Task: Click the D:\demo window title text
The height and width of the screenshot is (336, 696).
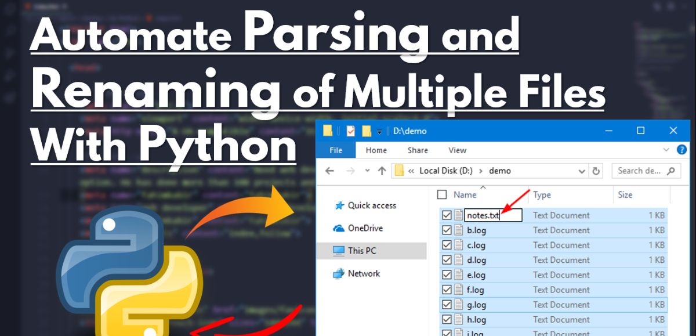Action: coord(409,131)
